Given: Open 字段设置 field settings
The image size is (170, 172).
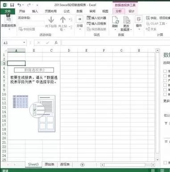Looking at the screenshot, I should click(27, 29).
